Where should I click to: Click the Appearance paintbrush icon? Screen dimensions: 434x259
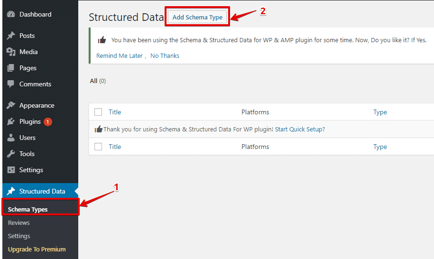pyautogui.click(x=11, y=105)
